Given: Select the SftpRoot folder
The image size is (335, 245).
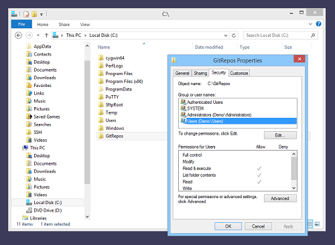Looking at the screenshot, I should (114, 104).
